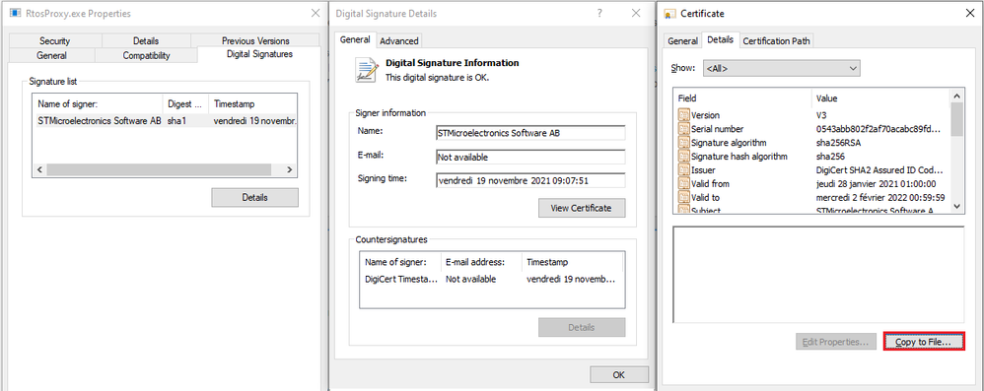984x391 pixels.
Task: Click the Serial number field icon
Action: pyautogui.click(x=683, y=129)
